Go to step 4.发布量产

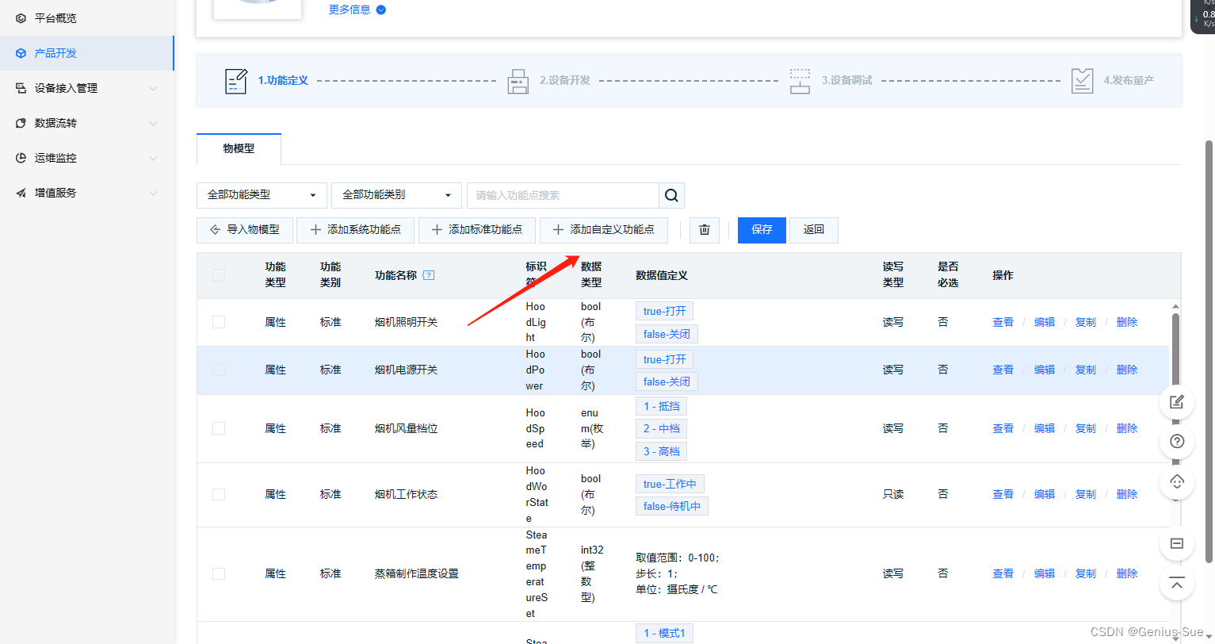pos(1129,80)
